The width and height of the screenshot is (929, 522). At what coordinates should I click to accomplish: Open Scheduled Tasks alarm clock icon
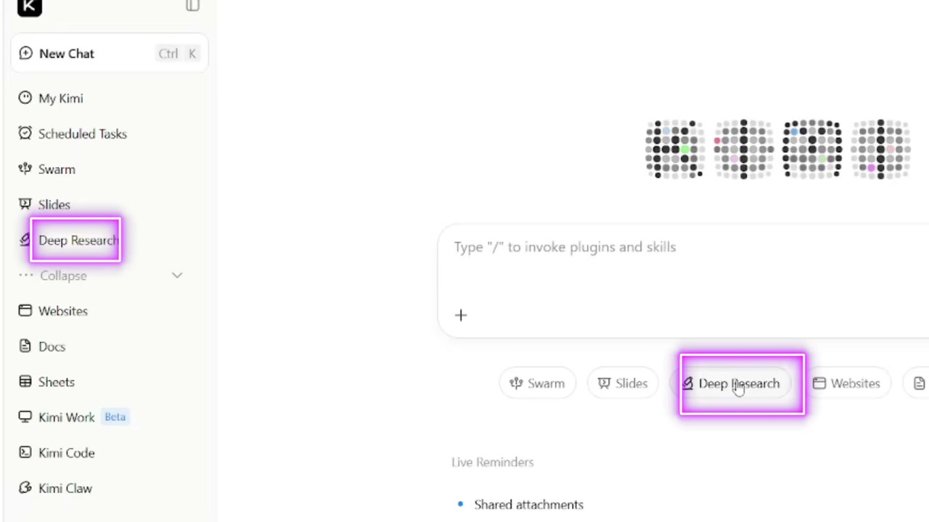pyautogui.click(x=25, y=133)
